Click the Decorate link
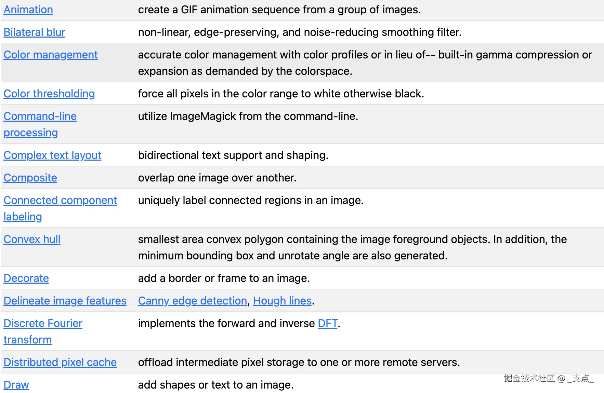Screen dimensions: 604x393 26,278
